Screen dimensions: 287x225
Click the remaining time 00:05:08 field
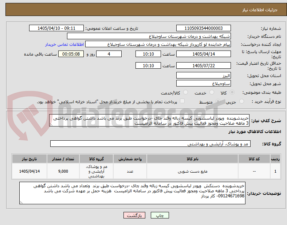click(71, 54)
